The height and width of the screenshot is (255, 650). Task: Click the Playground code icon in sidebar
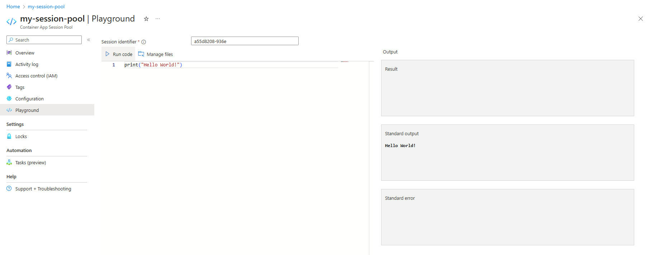[9, 110]
